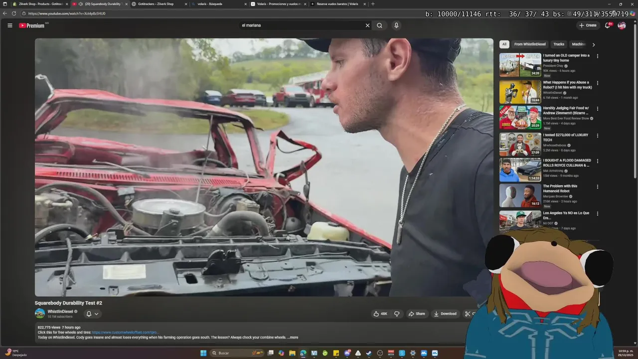Open options for Humanoid Robot video
This screenshot has height=359, width=638.
[x=598, y=187]
